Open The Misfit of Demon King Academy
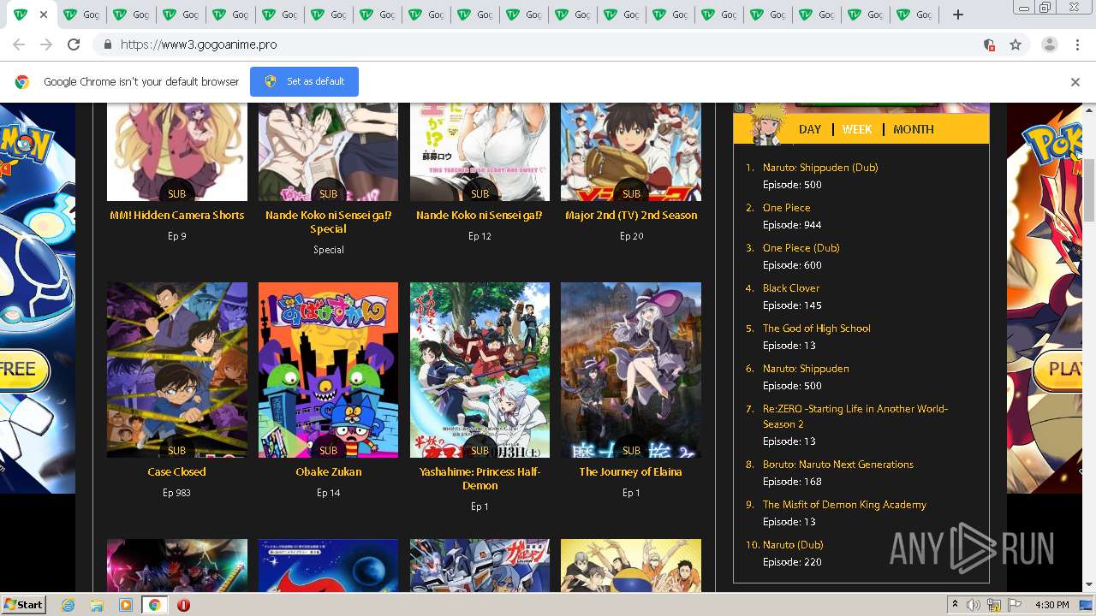This screenshot has height=616, width=1096. click(x=844, y=505)
